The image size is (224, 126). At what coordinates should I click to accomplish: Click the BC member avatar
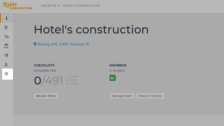(112, 78)
